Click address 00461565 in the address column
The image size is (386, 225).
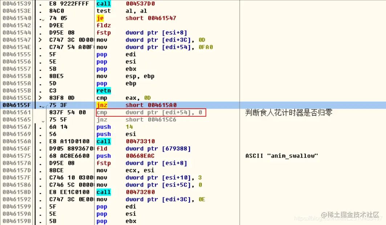pos(17,120)
